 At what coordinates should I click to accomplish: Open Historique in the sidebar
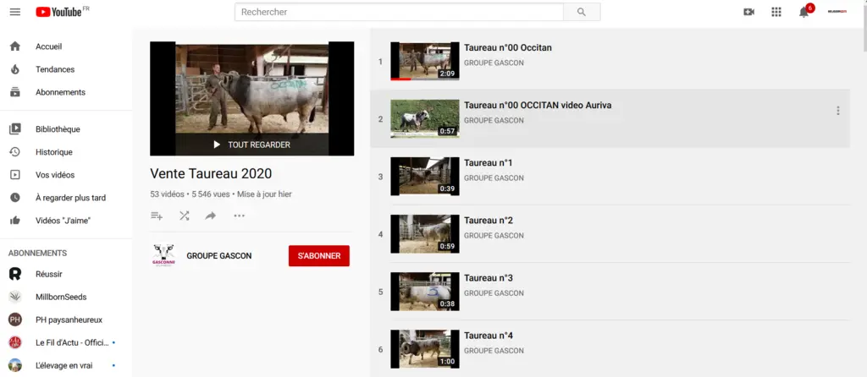53,152
